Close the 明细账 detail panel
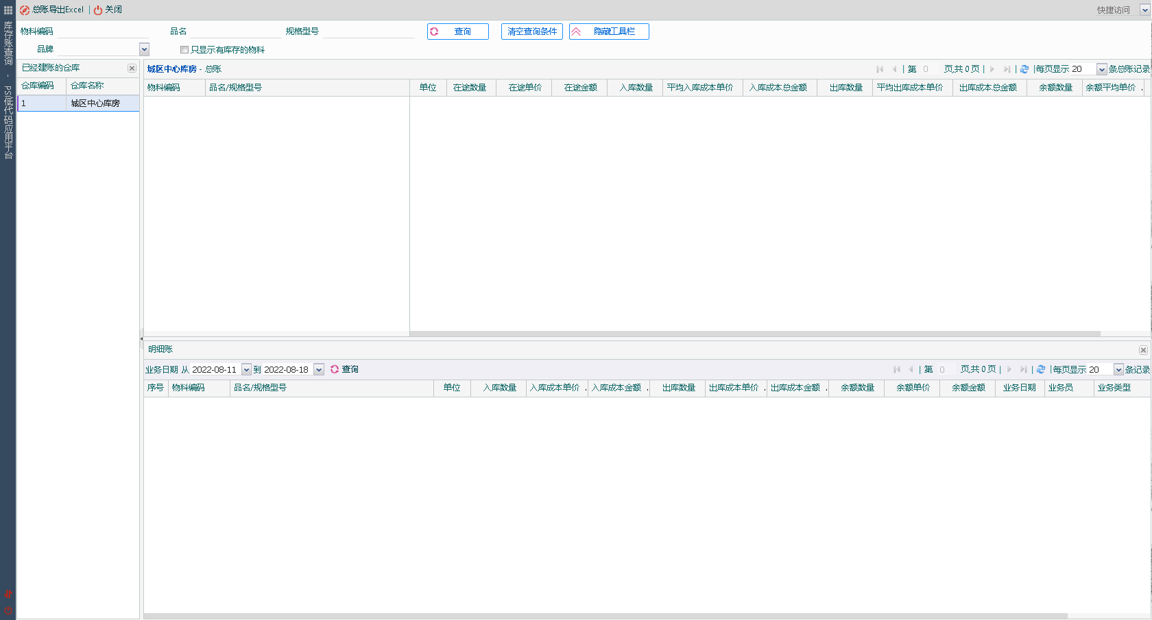This screenshot has height=620, width=1152. coord(1143,350)
